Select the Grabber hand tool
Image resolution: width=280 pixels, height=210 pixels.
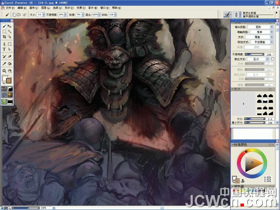coord(10,71)
